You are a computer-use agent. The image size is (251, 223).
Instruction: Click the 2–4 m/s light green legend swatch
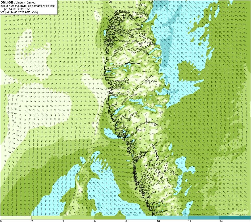tap(47, 218)
